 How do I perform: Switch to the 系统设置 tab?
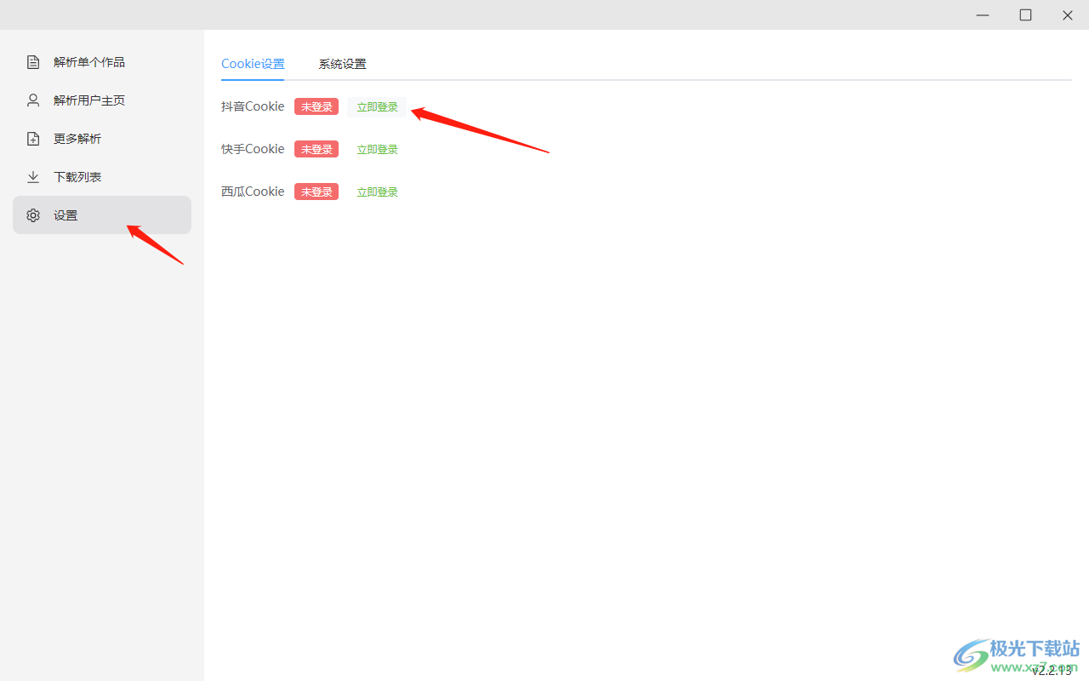[343, 64]
